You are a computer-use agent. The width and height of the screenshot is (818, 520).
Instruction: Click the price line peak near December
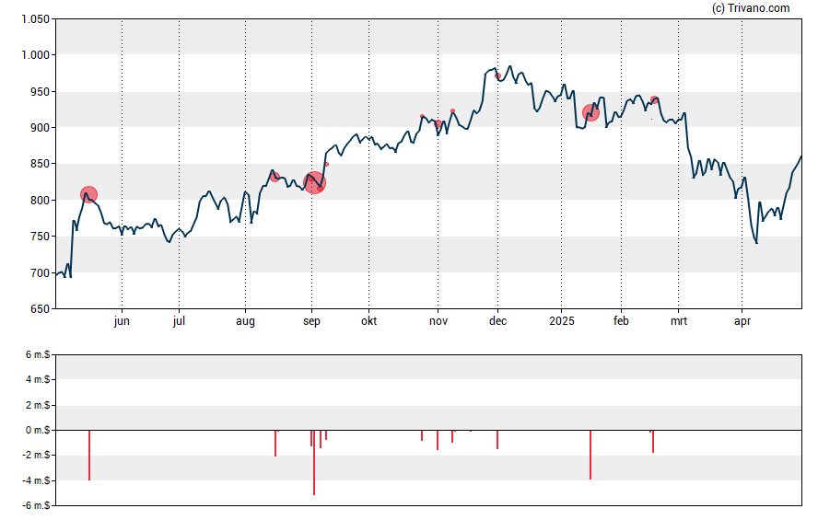tap(510, 66)
